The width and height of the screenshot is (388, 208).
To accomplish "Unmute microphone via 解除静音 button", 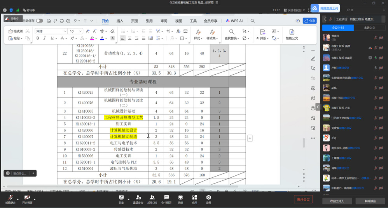I will [10, 199].
